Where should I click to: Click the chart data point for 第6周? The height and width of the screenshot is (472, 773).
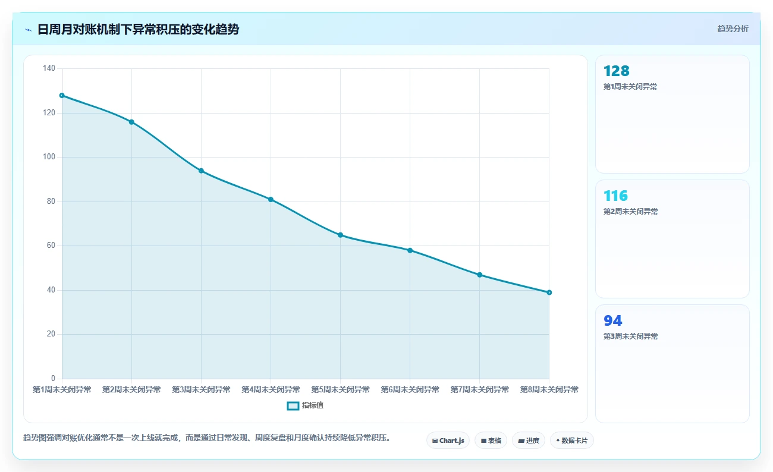click(410, 250)
